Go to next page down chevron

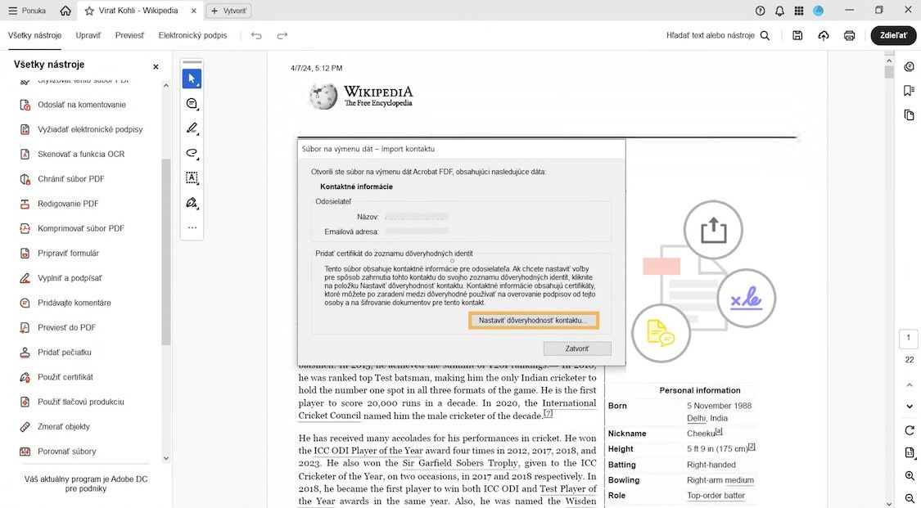pyautogui.click(x=910, y=406)
